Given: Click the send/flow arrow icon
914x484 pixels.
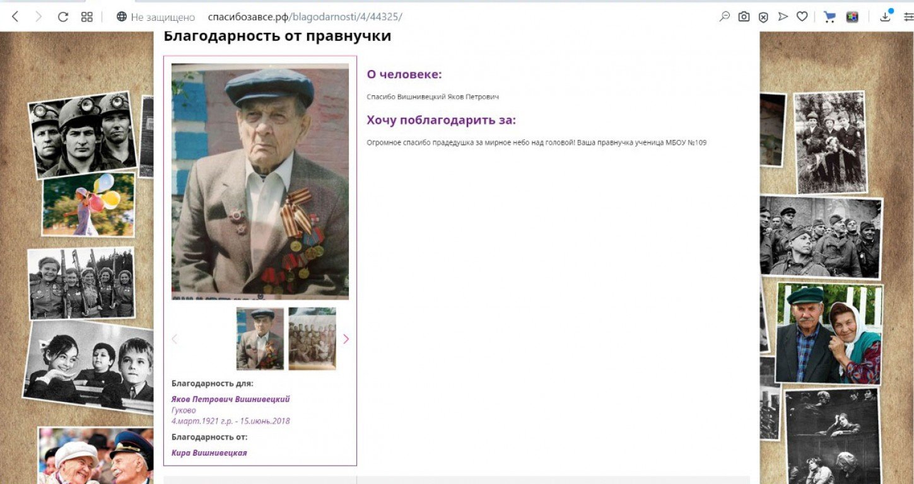Looking at the screenshot, I should coord(783,17).
